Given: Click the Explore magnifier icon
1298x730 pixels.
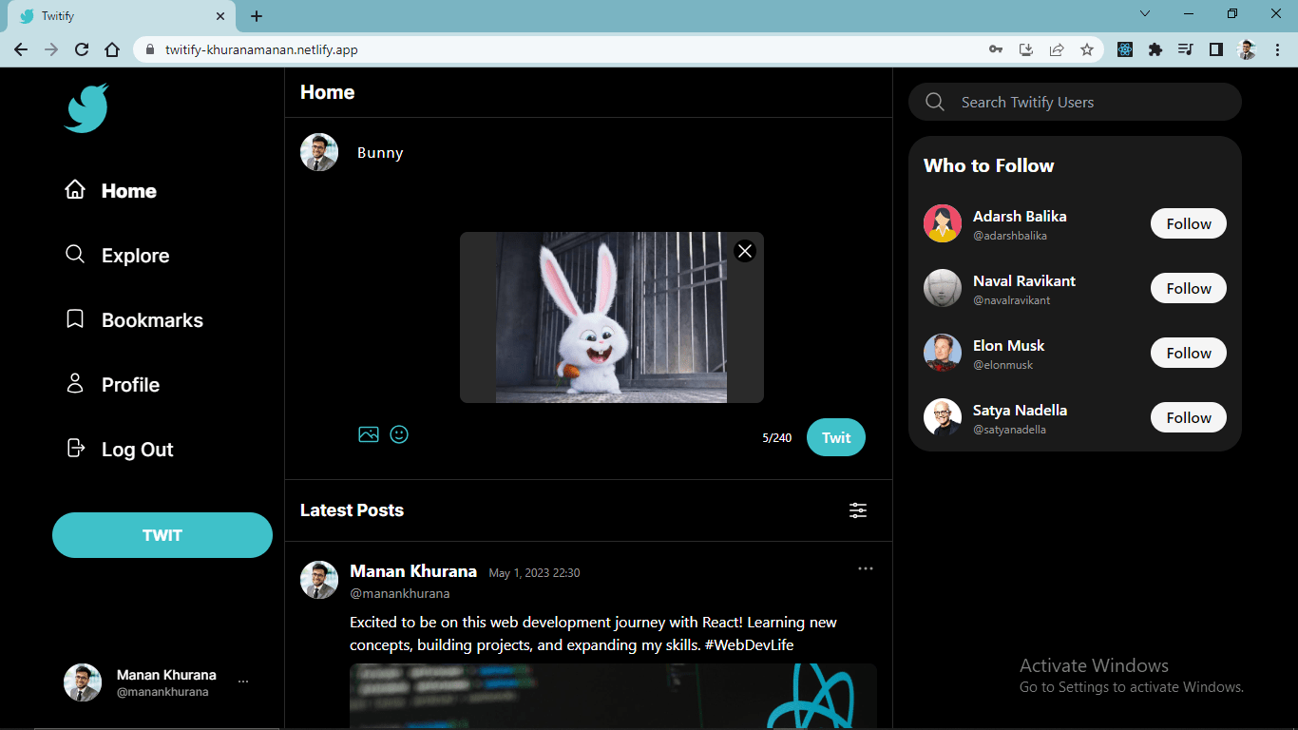Looking at the screenshot, I should [75, 254].
